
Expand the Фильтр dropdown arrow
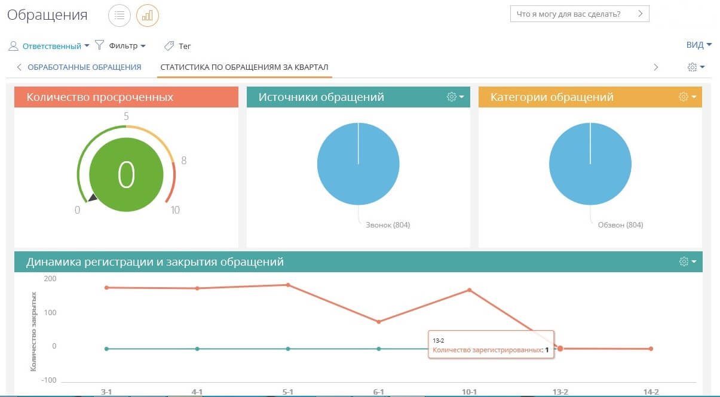tap(143, 46)
